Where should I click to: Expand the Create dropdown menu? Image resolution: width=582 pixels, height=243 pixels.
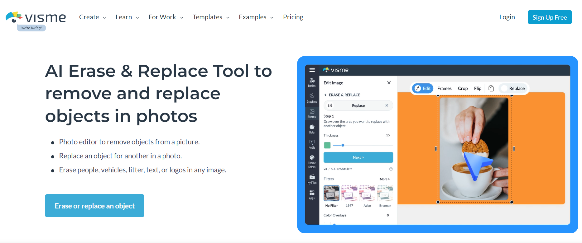tap(92, 17)
